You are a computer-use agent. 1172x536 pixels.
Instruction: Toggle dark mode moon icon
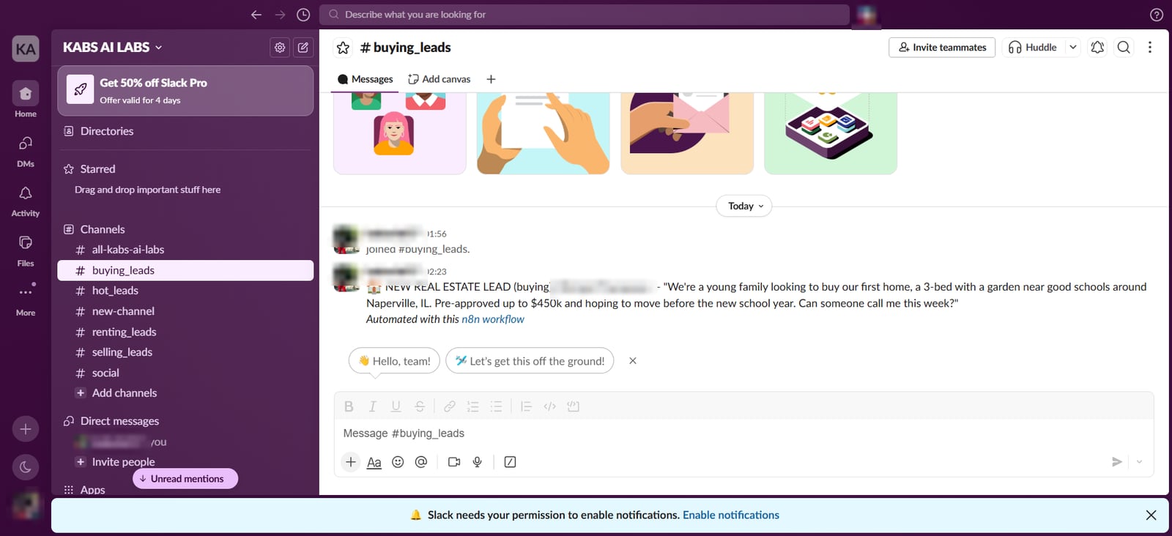26,467
